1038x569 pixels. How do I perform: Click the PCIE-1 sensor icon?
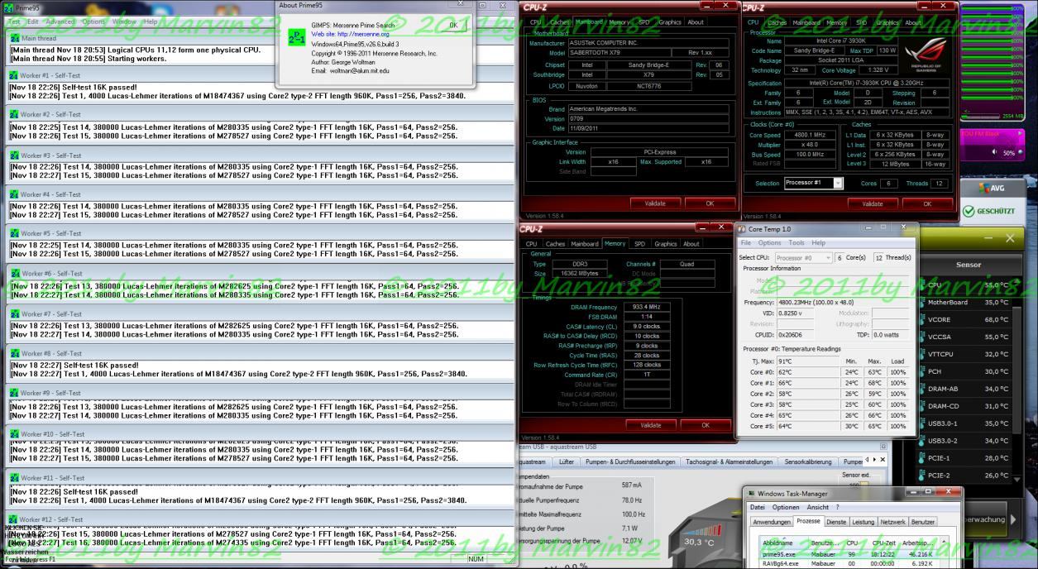(921, 458)
